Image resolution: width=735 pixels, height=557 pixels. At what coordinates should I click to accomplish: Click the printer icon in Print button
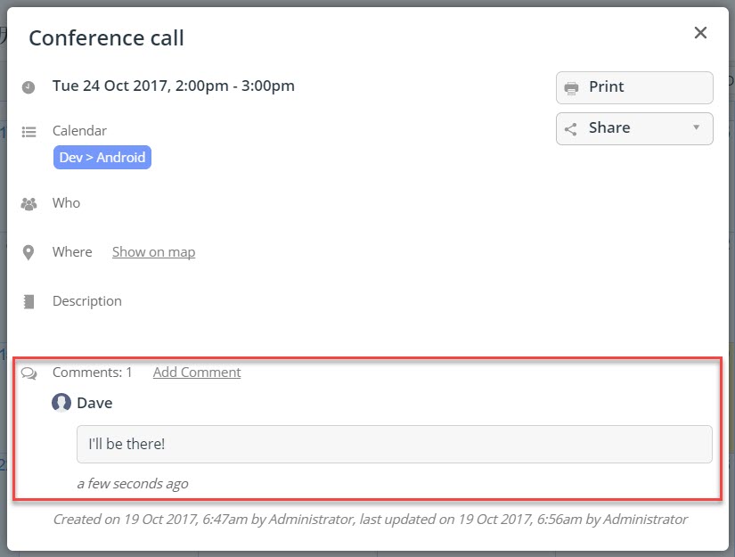(x=571, y=87)
